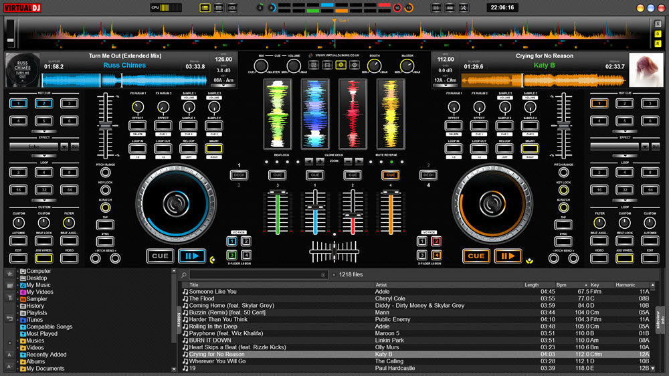Assign deck 1 to left crossfader
This screenshot has width=669, height=376.
click(231, 241)
